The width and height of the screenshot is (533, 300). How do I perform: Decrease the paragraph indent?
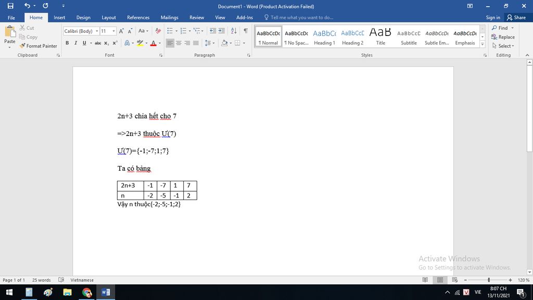click(213, 31)
